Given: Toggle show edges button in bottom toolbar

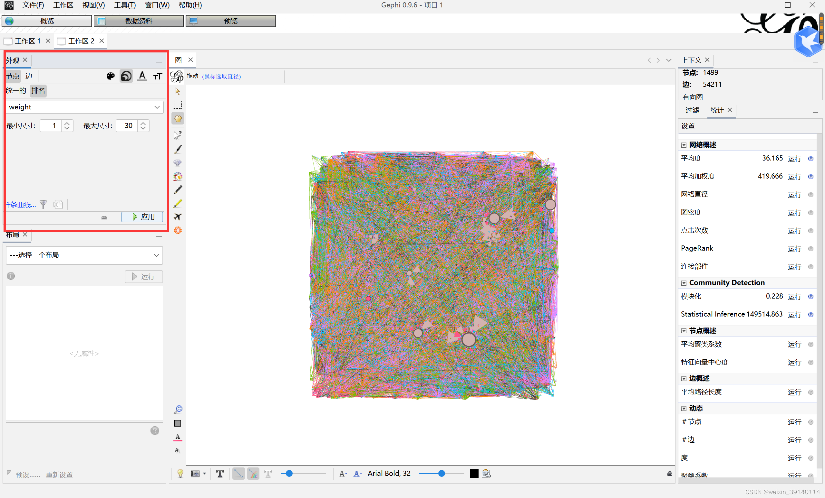Looking at the screenshot, I should pyautogui.click(x=238, y=474).
